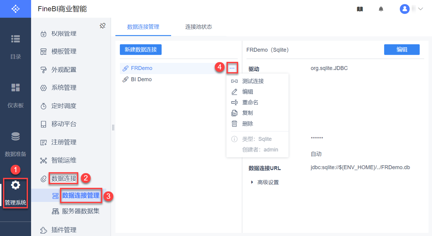Click the blue 编辑 button

(402, 50)
